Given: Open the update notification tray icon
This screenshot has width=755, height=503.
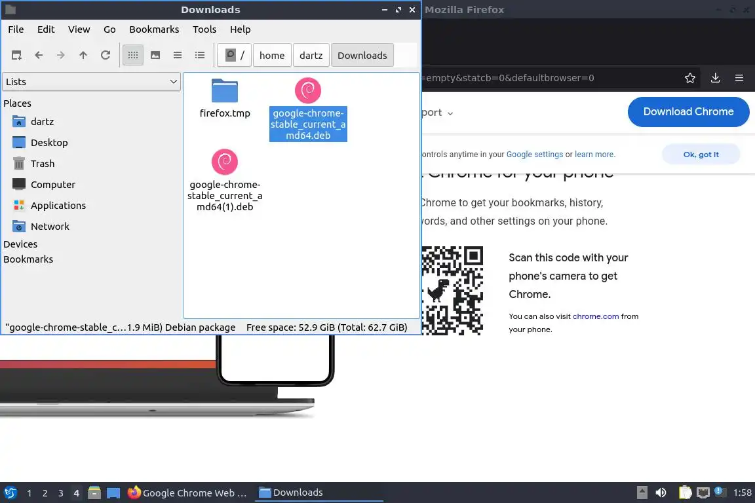Looking at the screenshot, I should [719, 491].
